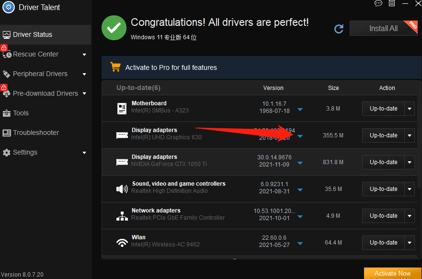Click the Up-to-date(6) list header
The height and width of the screenshot is (279, 422).
(138, 88)
